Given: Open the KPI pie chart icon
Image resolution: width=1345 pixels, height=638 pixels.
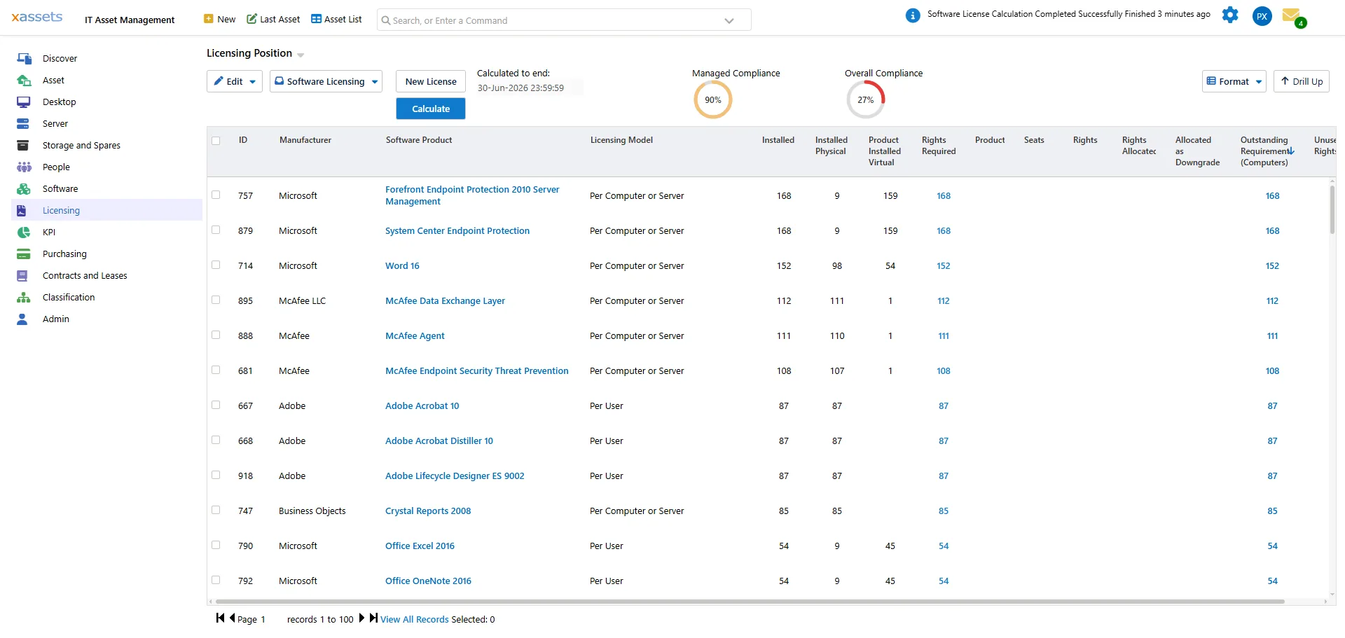Looking at the screenshot, I should (24, 233).
